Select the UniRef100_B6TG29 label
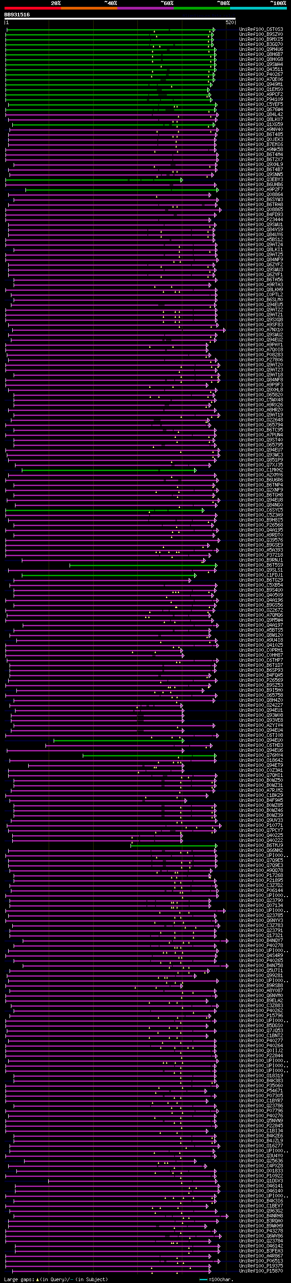291x1283 pixels. 261,580
